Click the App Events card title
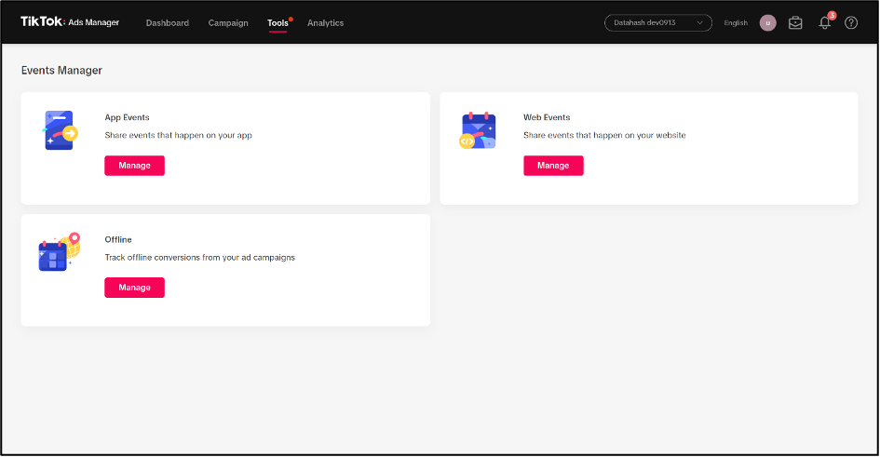 pos(128,117)
